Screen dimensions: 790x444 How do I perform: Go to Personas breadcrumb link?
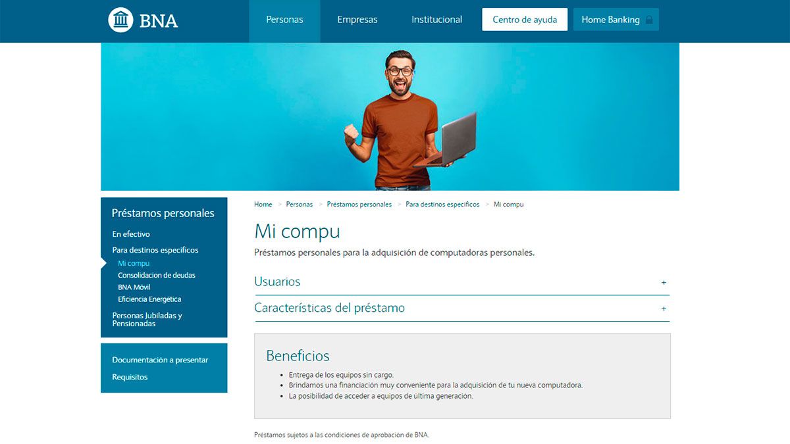300,205
